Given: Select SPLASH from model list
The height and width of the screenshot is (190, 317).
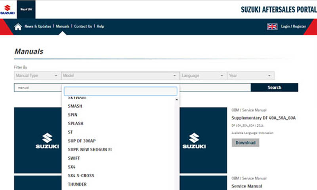Looking at the screenshot, I should tap(76, 123).
